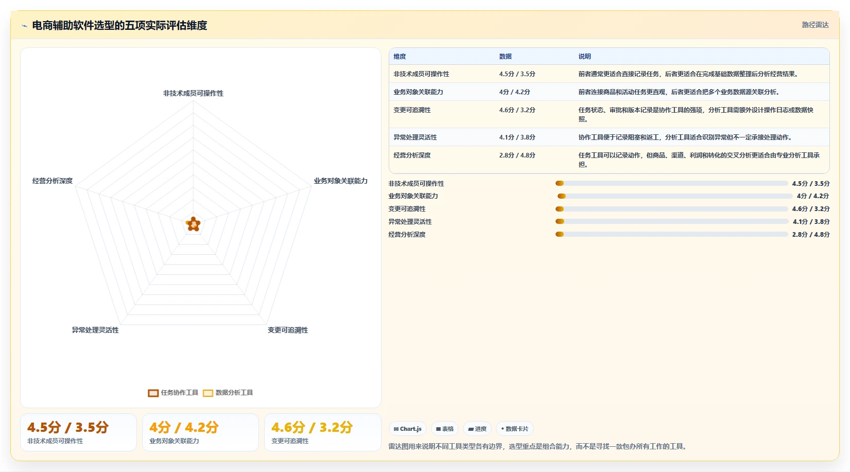Click description starting 任务状态、审批和版本记录
Image resolution: width=850 pixels, height=472 pixels.
click(x=696, y=115)
